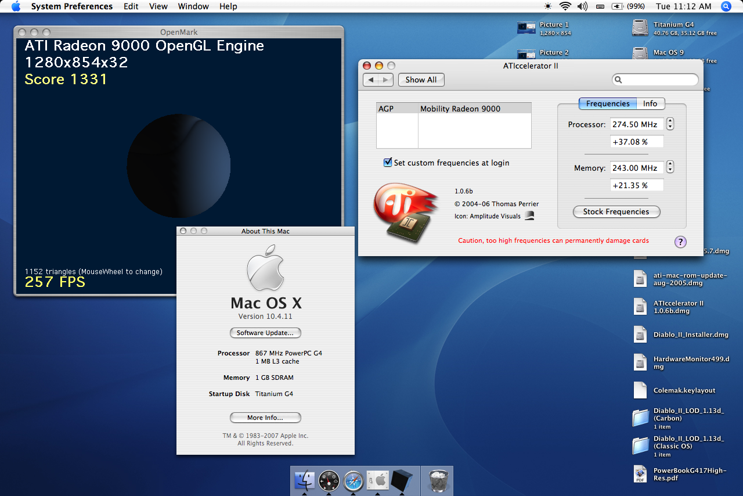Open the Edit menu
The width and height of the screenshot is (743, 496).
[131, 6]
